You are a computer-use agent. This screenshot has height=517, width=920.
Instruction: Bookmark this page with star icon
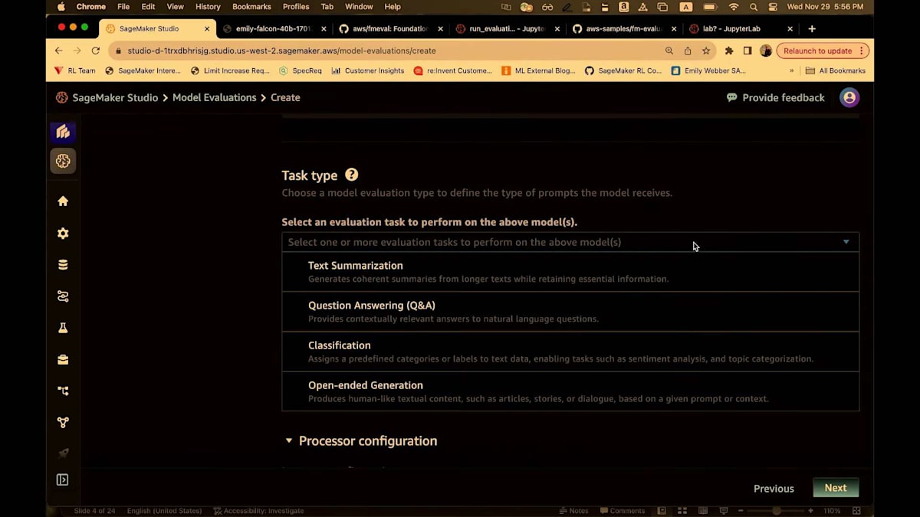pos(706,51)
